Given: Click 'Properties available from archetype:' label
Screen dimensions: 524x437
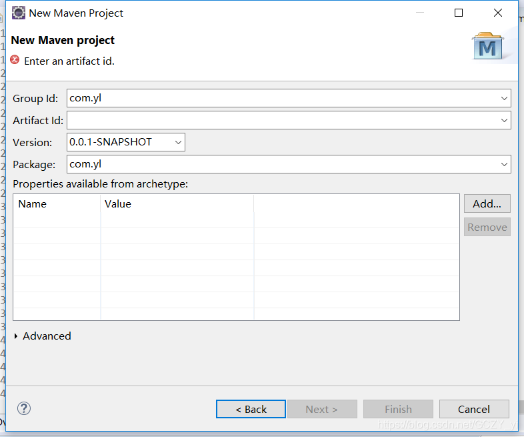Looking at the screenshot, I should [100, 184].
